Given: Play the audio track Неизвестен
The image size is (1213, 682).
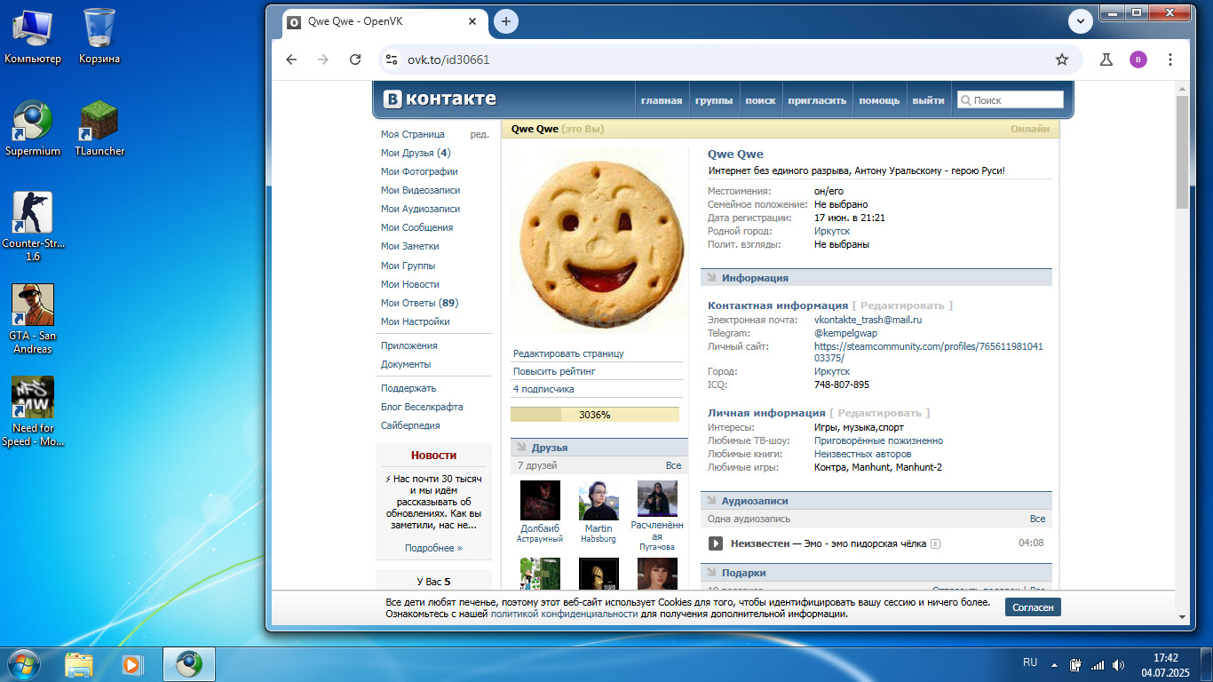Looking at the screenshot, I should 716,543.
